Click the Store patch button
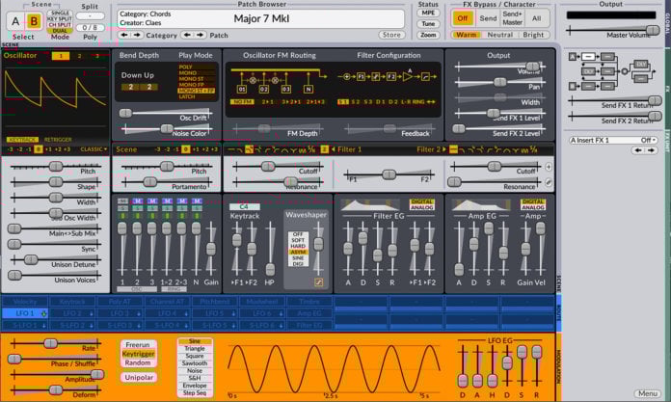This screenshot has width=671, height=402. [391, 35]
